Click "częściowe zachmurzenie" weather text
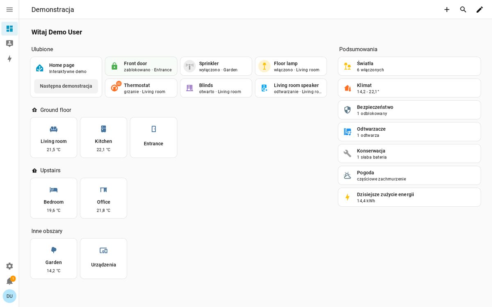 381,179
